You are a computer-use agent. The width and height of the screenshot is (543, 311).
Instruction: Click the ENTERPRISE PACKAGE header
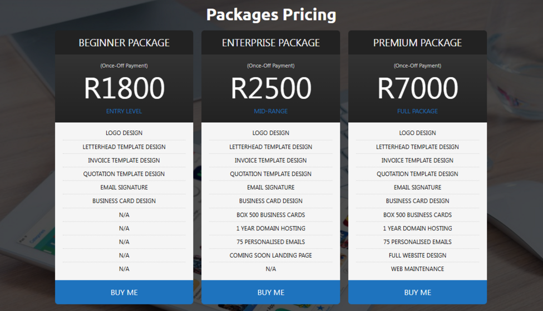click(x=271, y=43)
